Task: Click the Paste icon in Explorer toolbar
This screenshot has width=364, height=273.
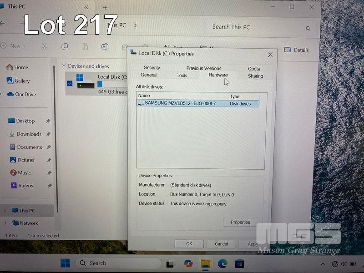Action: [x=85, y=47]
